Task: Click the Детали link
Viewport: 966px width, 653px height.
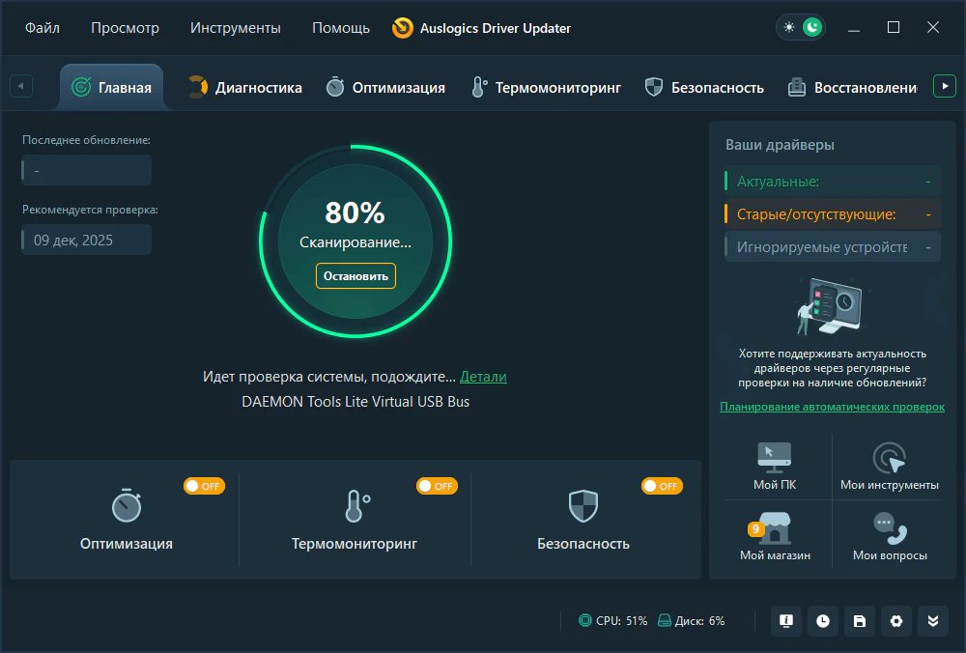Action: 483,377
